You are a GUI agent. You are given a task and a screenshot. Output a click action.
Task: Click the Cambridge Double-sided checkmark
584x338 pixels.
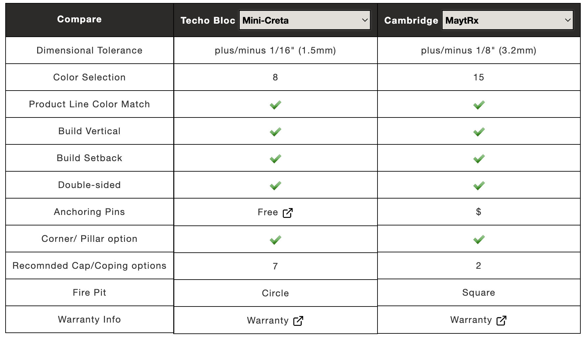(x=479, y=185)
